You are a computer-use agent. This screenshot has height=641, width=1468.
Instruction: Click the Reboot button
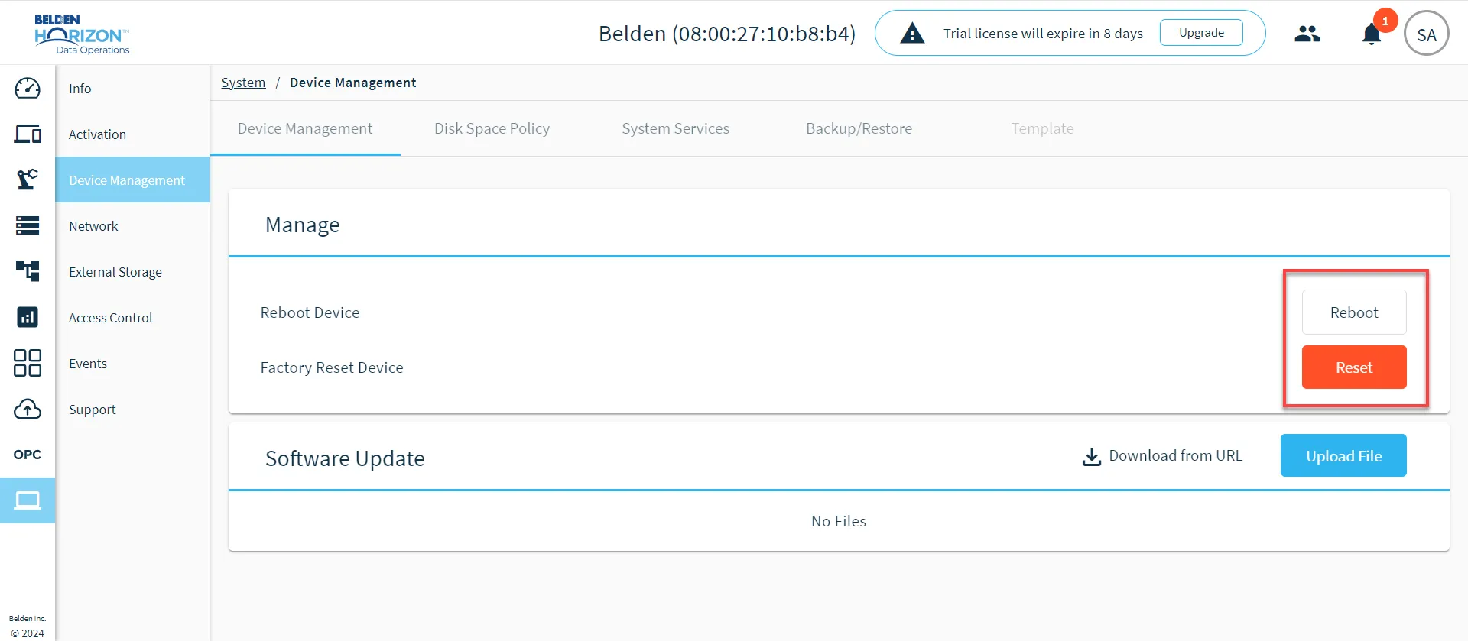[1354, 312]
